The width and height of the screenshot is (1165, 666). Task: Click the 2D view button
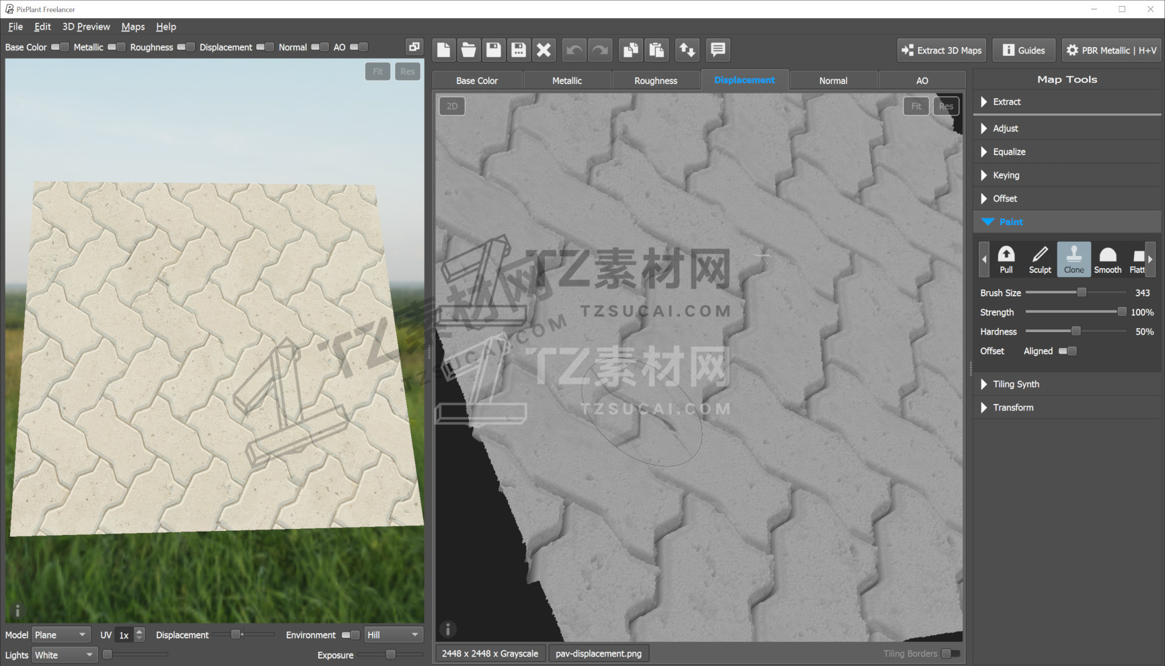click(452, 106)
